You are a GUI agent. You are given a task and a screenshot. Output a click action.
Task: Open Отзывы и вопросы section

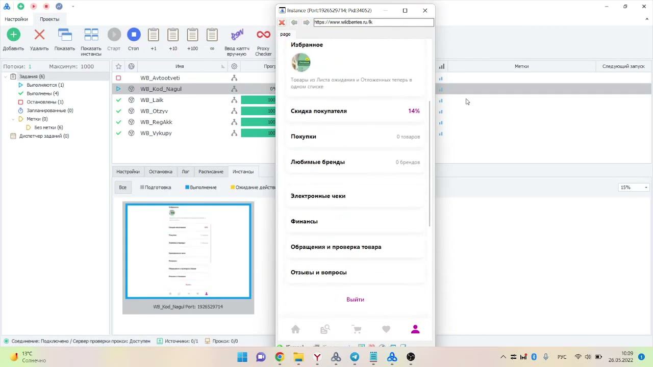355,272
